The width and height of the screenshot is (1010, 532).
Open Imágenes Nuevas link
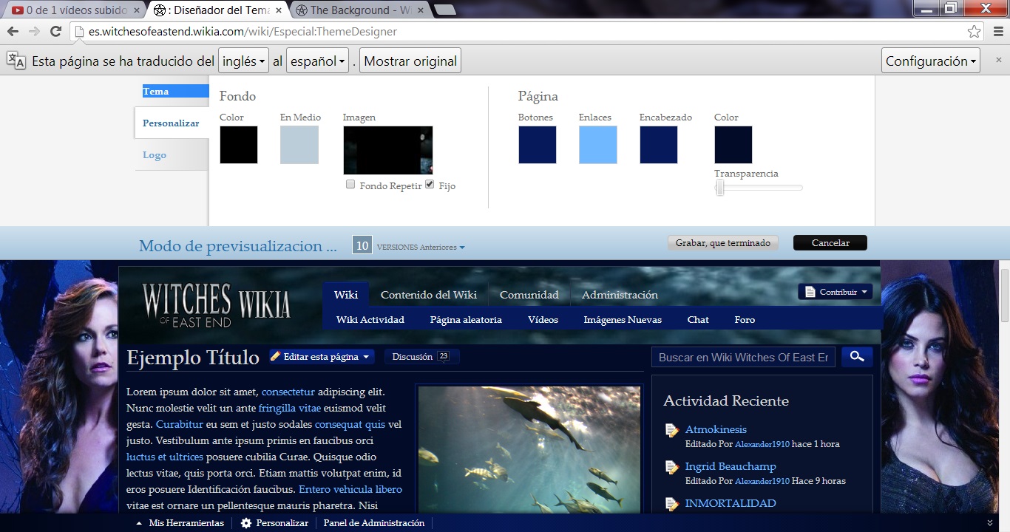623,320
